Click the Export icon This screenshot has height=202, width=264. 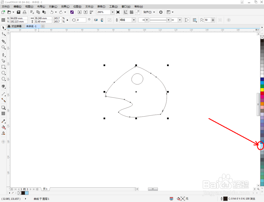coord(86,12)
